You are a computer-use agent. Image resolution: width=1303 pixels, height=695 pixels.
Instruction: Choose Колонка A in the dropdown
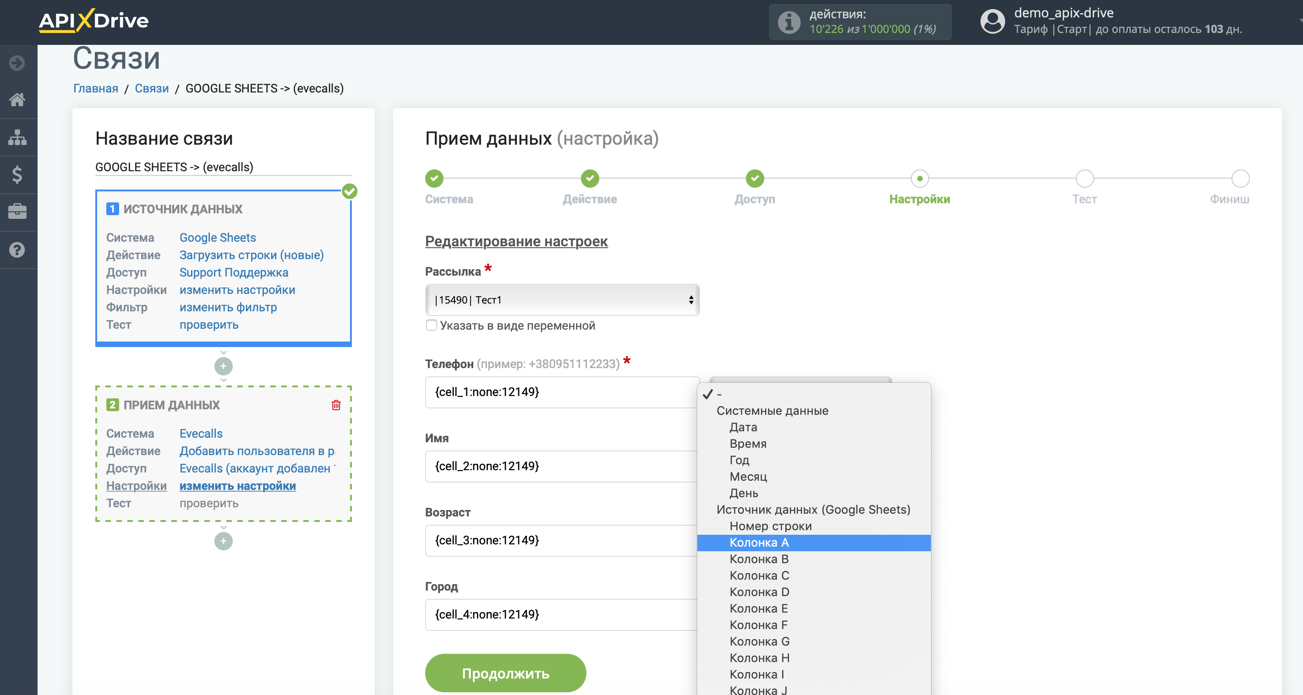[813, 543]
